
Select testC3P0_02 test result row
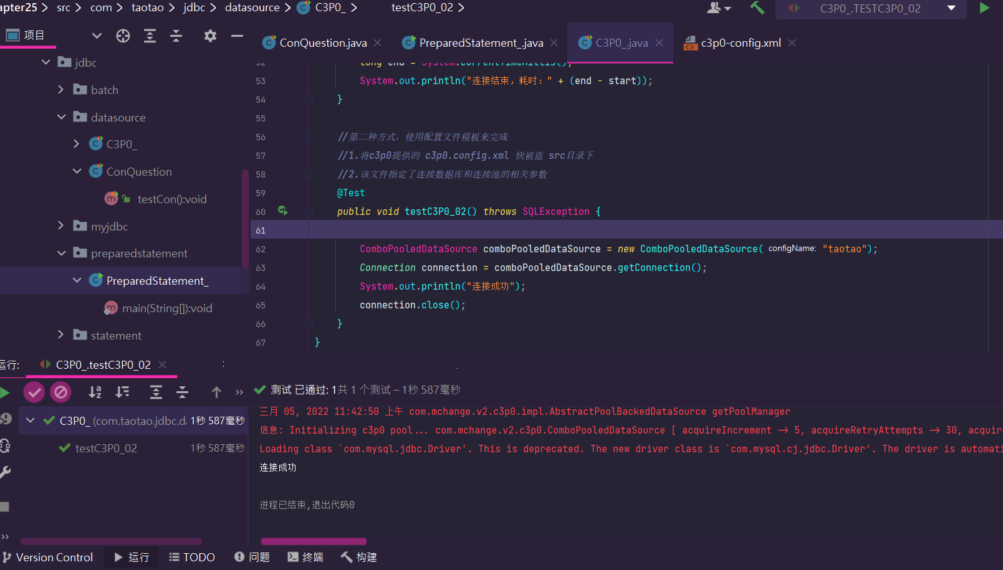133,448
